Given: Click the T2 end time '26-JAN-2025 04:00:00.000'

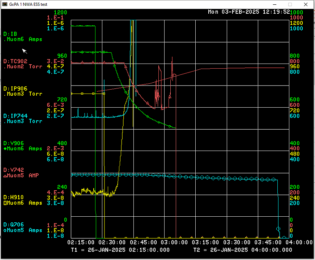Looking at the screenshot, I should [251, 250].
